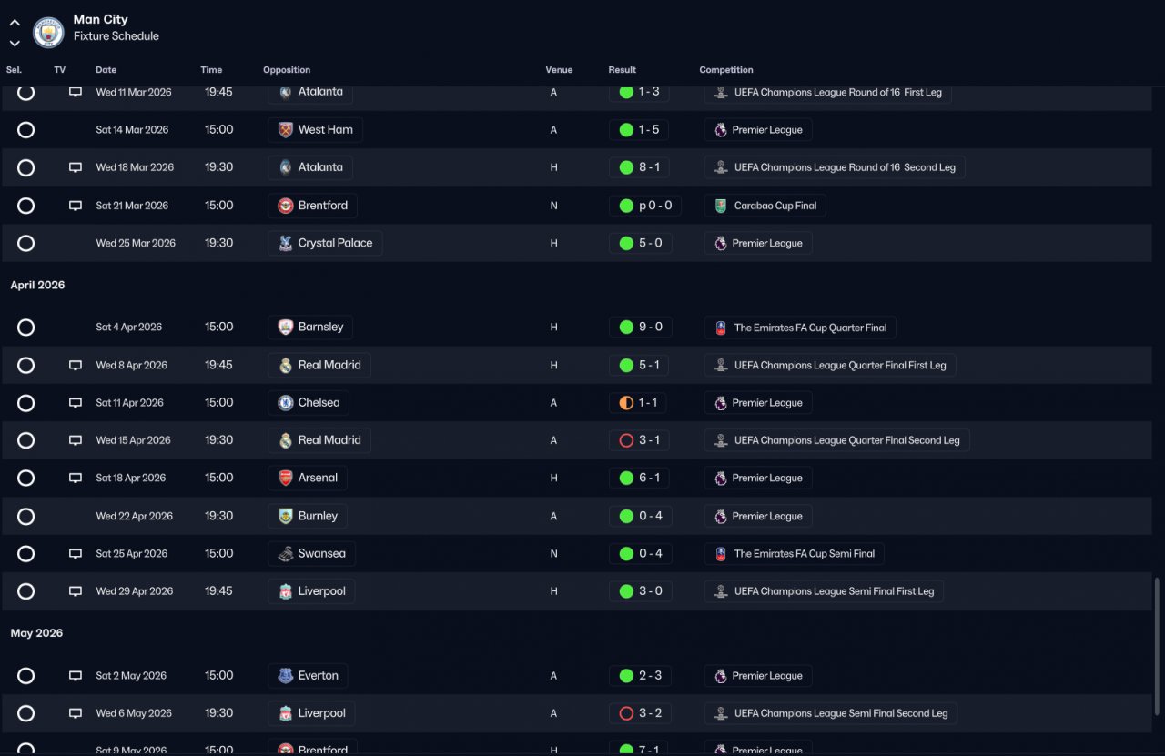Open Crystal Palace club page
The height and width of the screenshot is (756, 1165).
point(325,244)
